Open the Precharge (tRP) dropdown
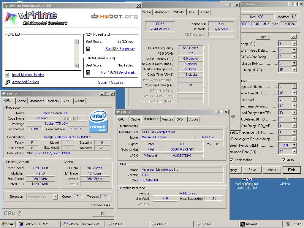This screenshot has height=228, width=304. click(x=294, y=63)
